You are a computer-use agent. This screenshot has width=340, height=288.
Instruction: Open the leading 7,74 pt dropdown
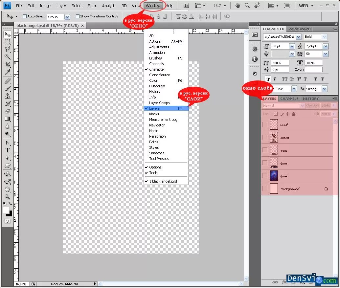coord(325,46)
